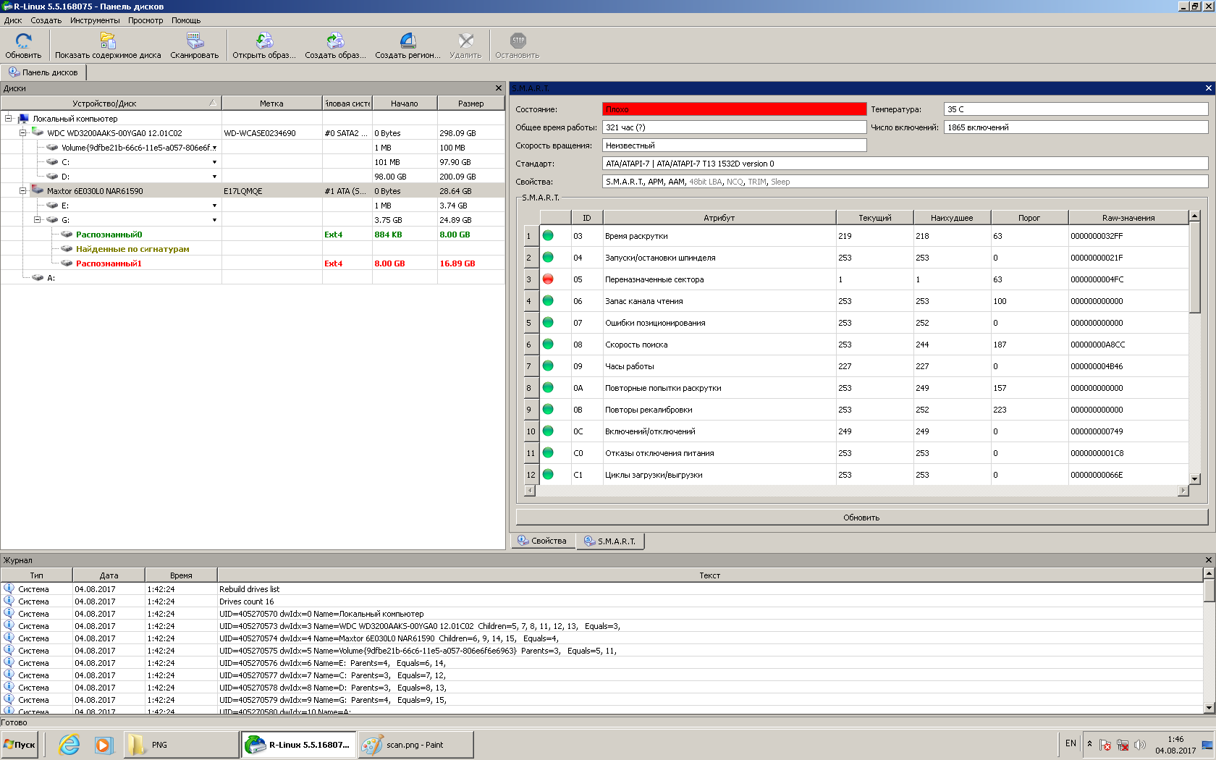This screenshot has width=1216, height=760.
Task: Collapse the WDC WD3200AAKS disk tree node
Action: click(22, 133)
